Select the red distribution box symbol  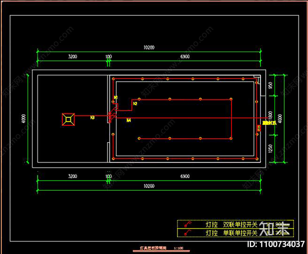tap(259, 128)
